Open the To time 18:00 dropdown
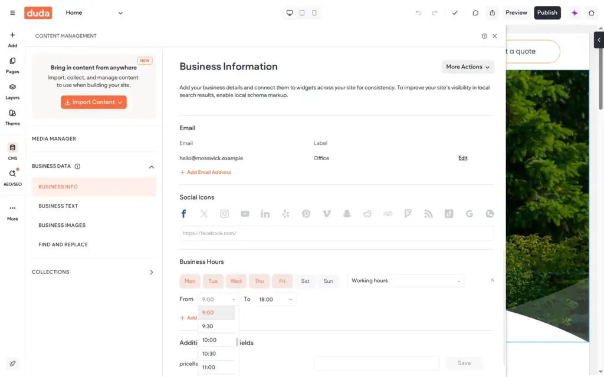Viewport: 604px width, 377px height. pos(276,299)
